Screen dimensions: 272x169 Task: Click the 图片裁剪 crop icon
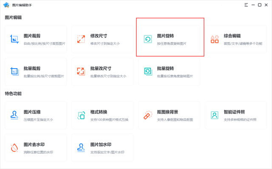[x=14, y=39]
